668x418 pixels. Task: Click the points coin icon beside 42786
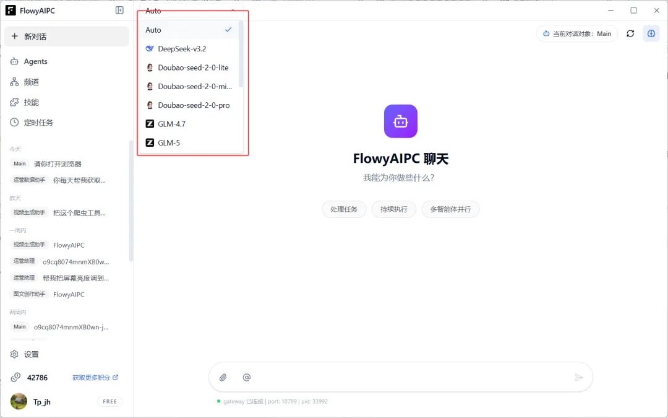click(x=15, y=378)
